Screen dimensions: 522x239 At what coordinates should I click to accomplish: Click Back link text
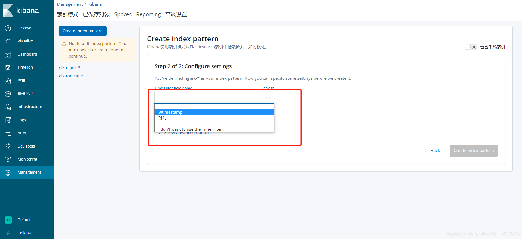click(x=435, y=151)
